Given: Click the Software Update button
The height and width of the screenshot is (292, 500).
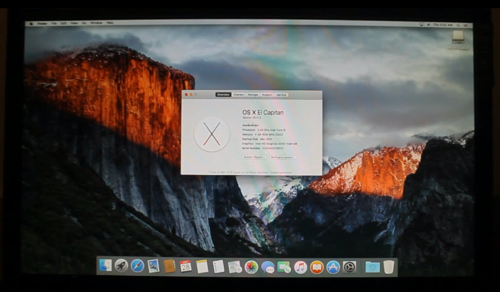Looking at the screenshot, I should coord(282,157).
